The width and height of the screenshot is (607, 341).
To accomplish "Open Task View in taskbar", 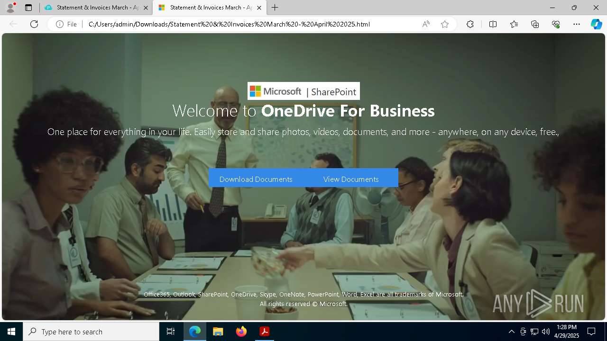I will pos(171,332).
